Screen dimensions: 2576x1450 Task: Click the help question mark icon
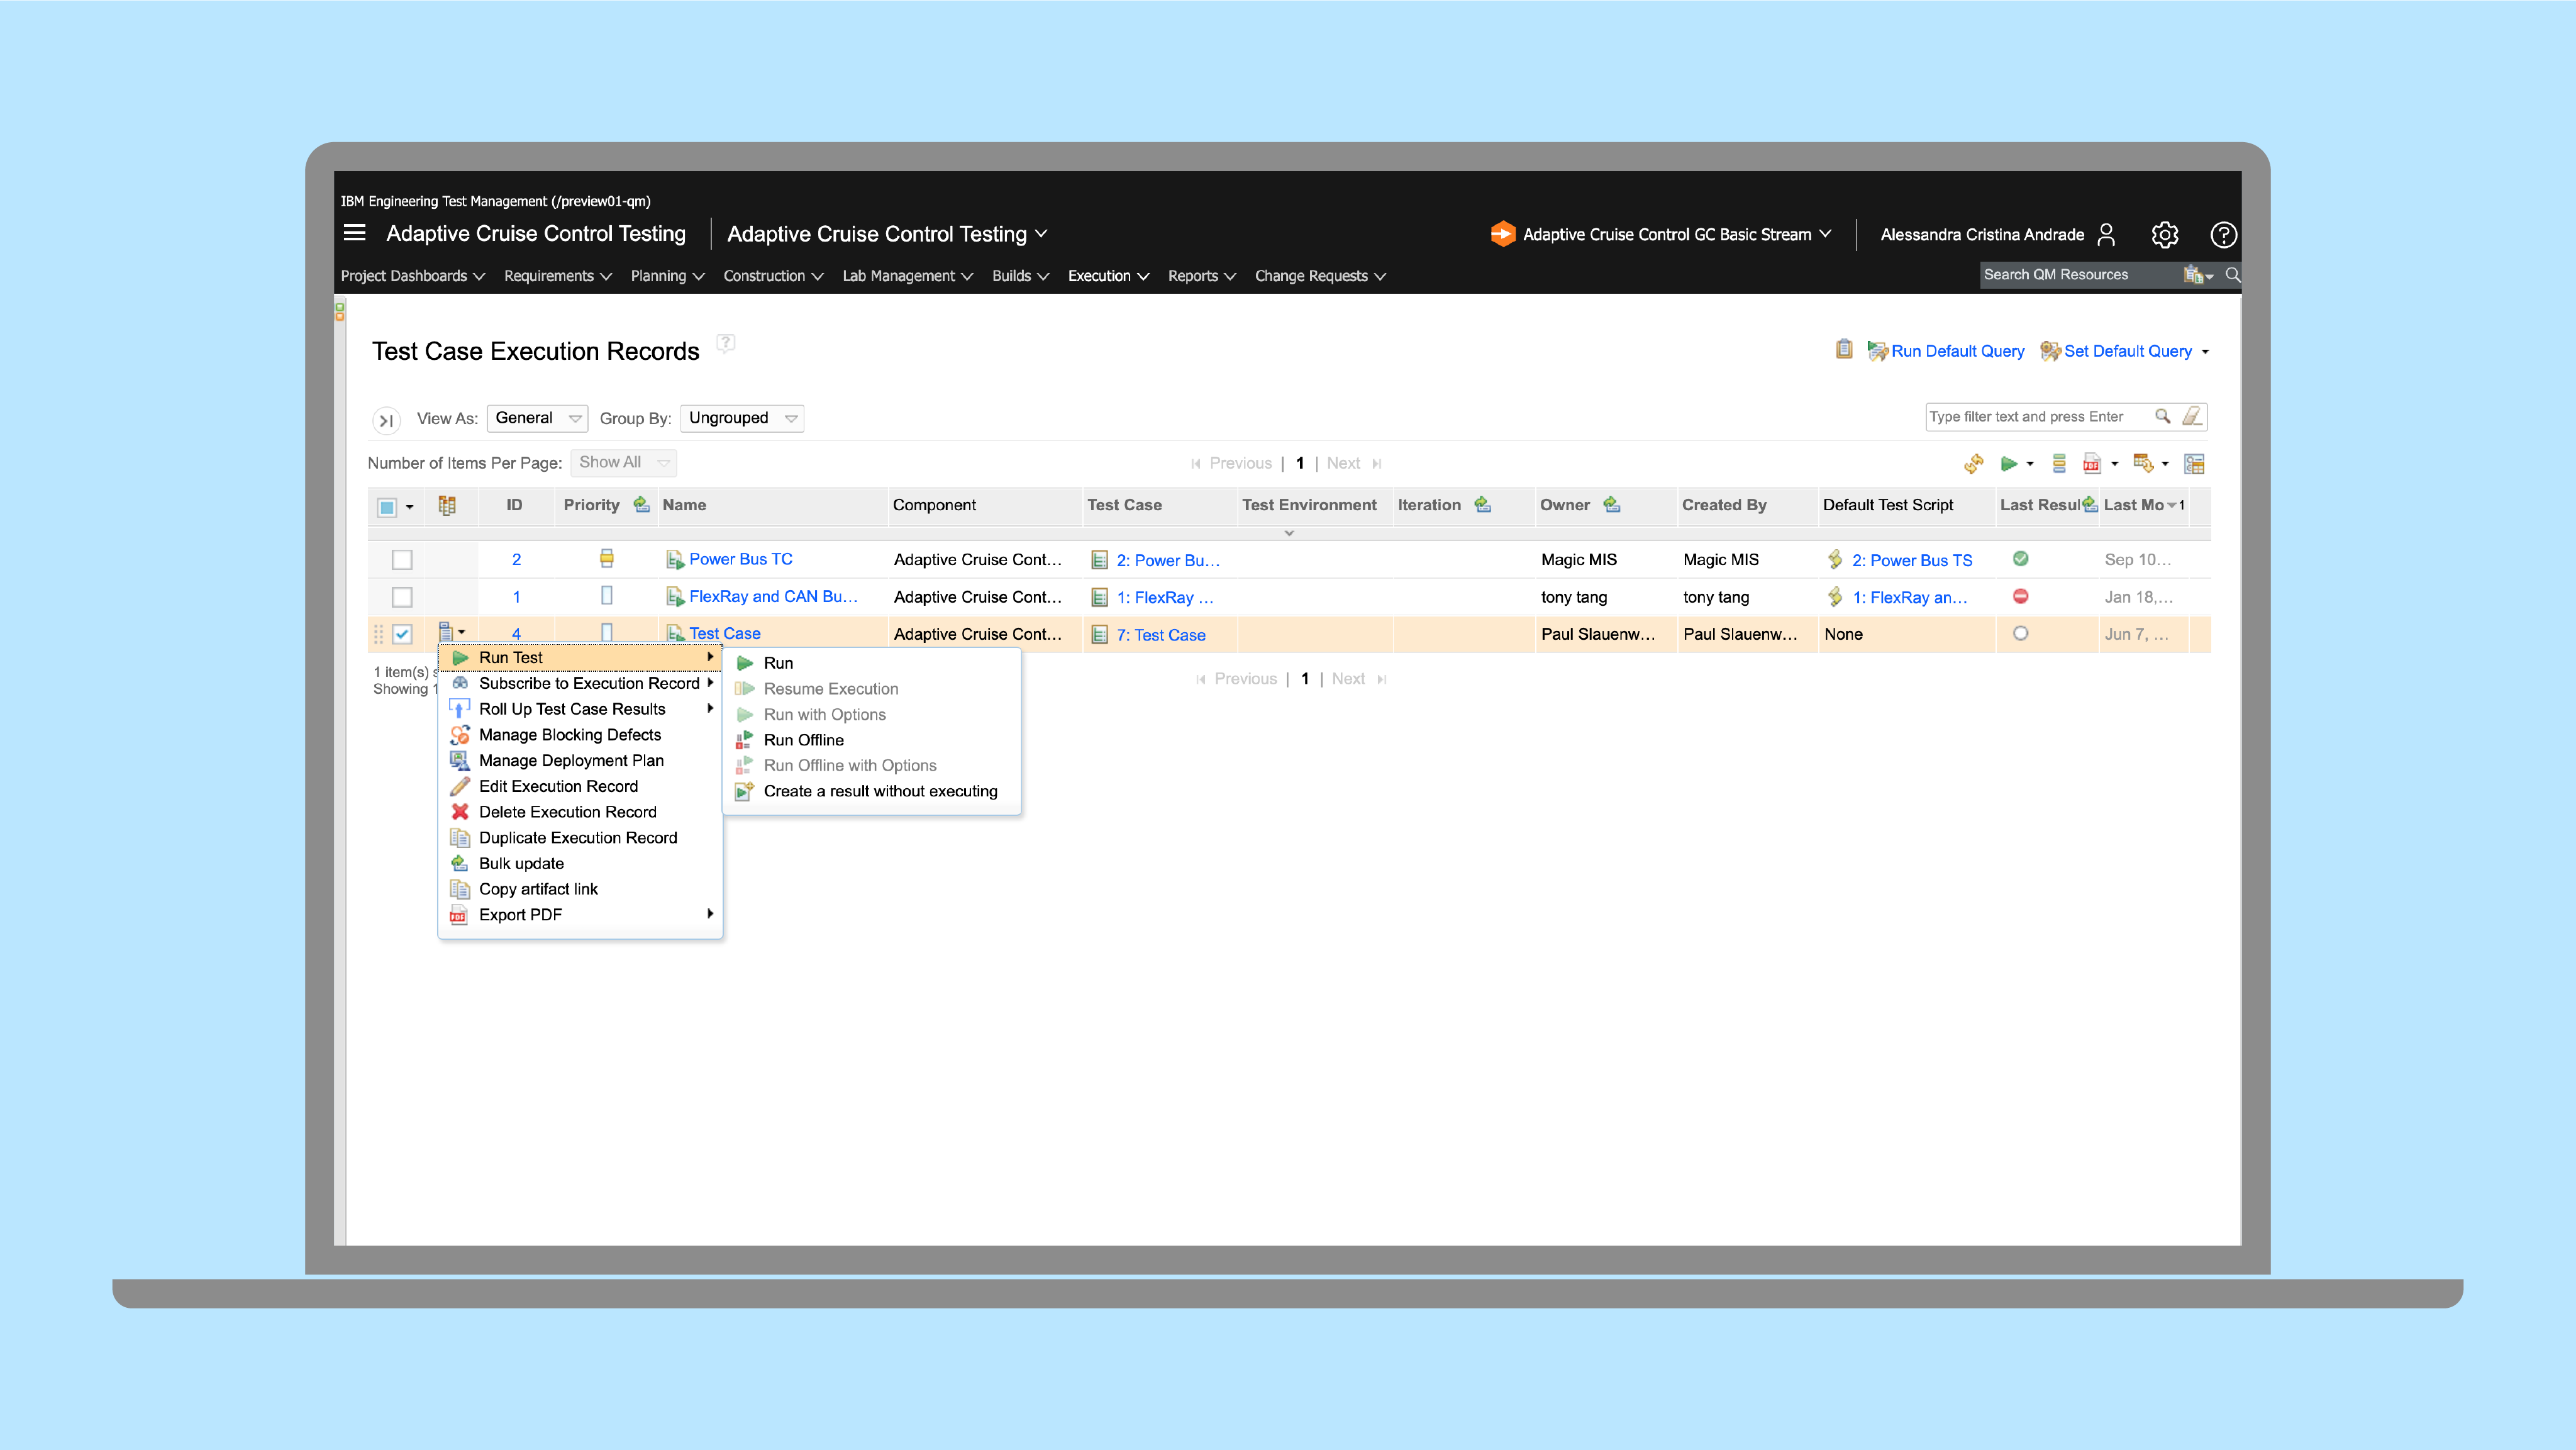pyautogui.click(x=2222, y=234)
